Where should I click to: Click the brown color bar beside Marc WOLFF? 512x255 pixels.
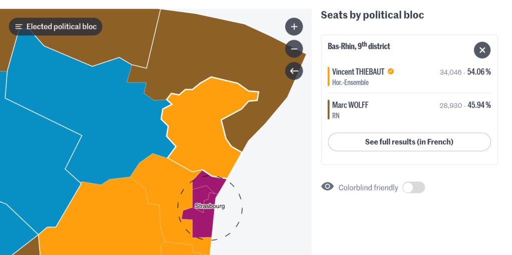(329, 110)
